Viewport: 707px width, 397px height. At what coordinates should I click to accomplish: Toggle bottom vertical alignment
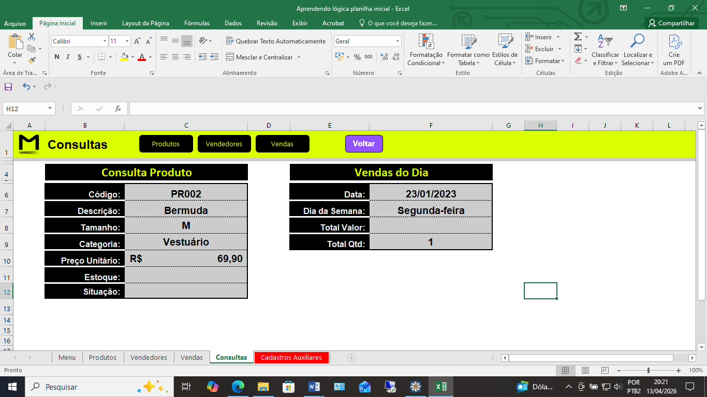point(187,41)
